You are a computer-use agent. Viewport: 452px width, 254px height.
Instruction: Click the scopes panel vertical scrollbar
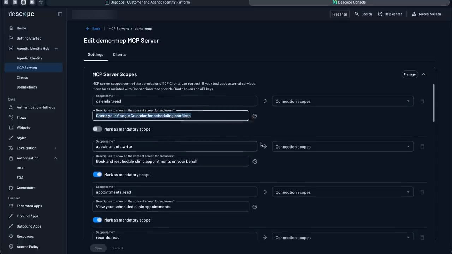pyautogui.click(x=434, y=103)
